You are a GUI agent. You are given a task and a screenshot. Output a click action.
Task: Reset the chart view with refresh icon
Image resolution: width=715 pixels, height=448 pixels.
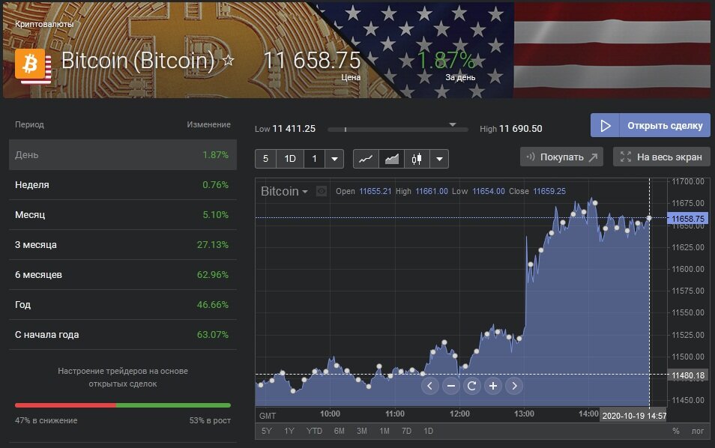point(471,386)
